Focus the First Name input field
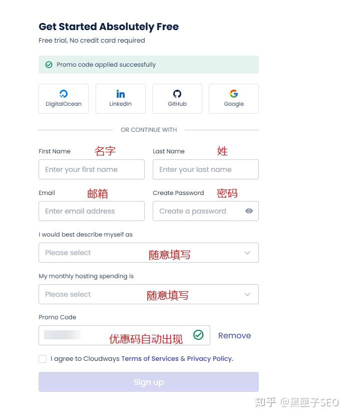This screenshot has height=416, width=348. [92, 169]
